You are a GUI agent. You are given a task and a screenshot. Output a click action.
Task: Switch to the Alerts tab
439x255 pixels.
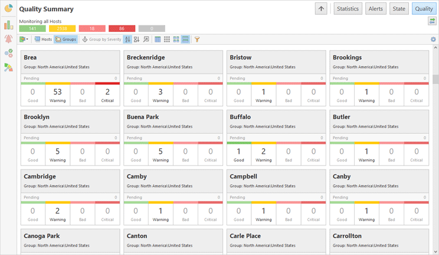(375, 9)
